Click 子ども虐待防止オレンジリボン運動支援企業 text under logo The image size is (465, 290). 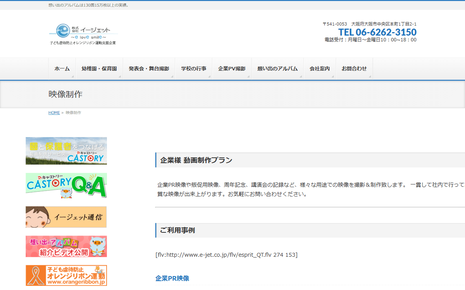tap(83, 43)
